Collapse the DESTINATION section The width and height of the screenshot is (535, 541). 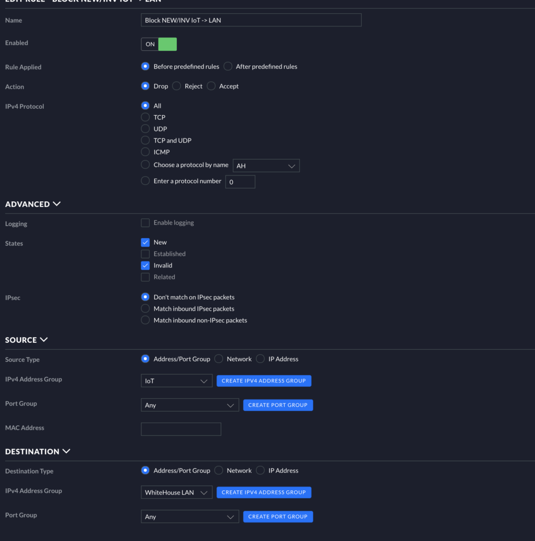[x=67, y=451]
